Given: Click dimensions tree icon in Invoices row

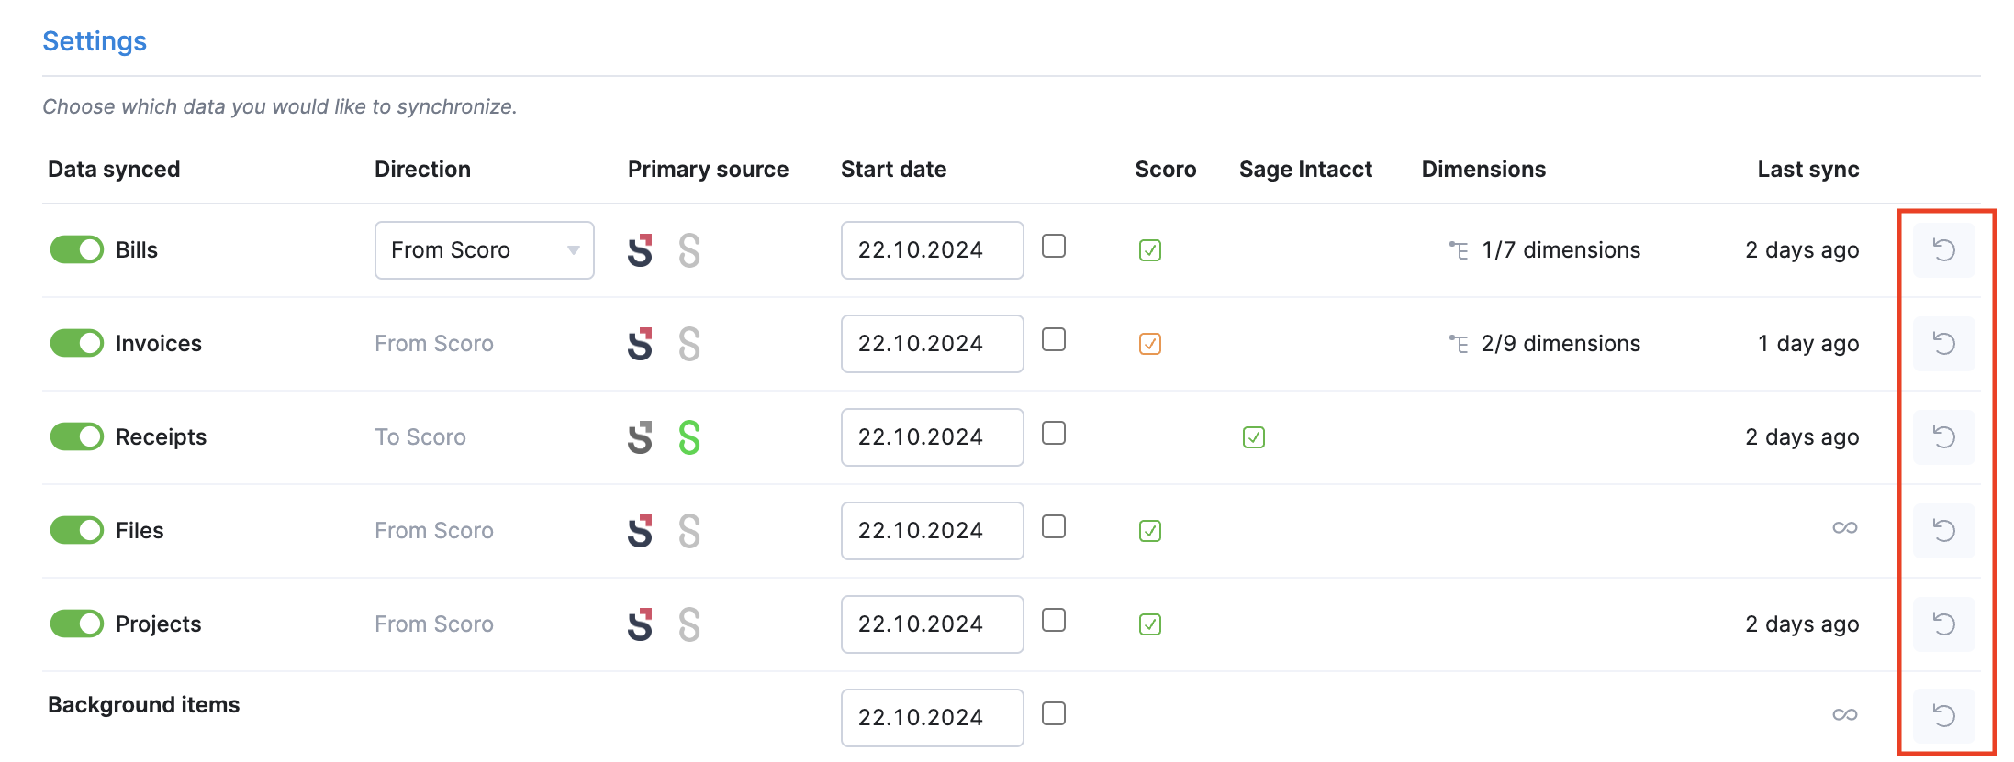Looking at the screenshot, I should [x=1459, y=344].
